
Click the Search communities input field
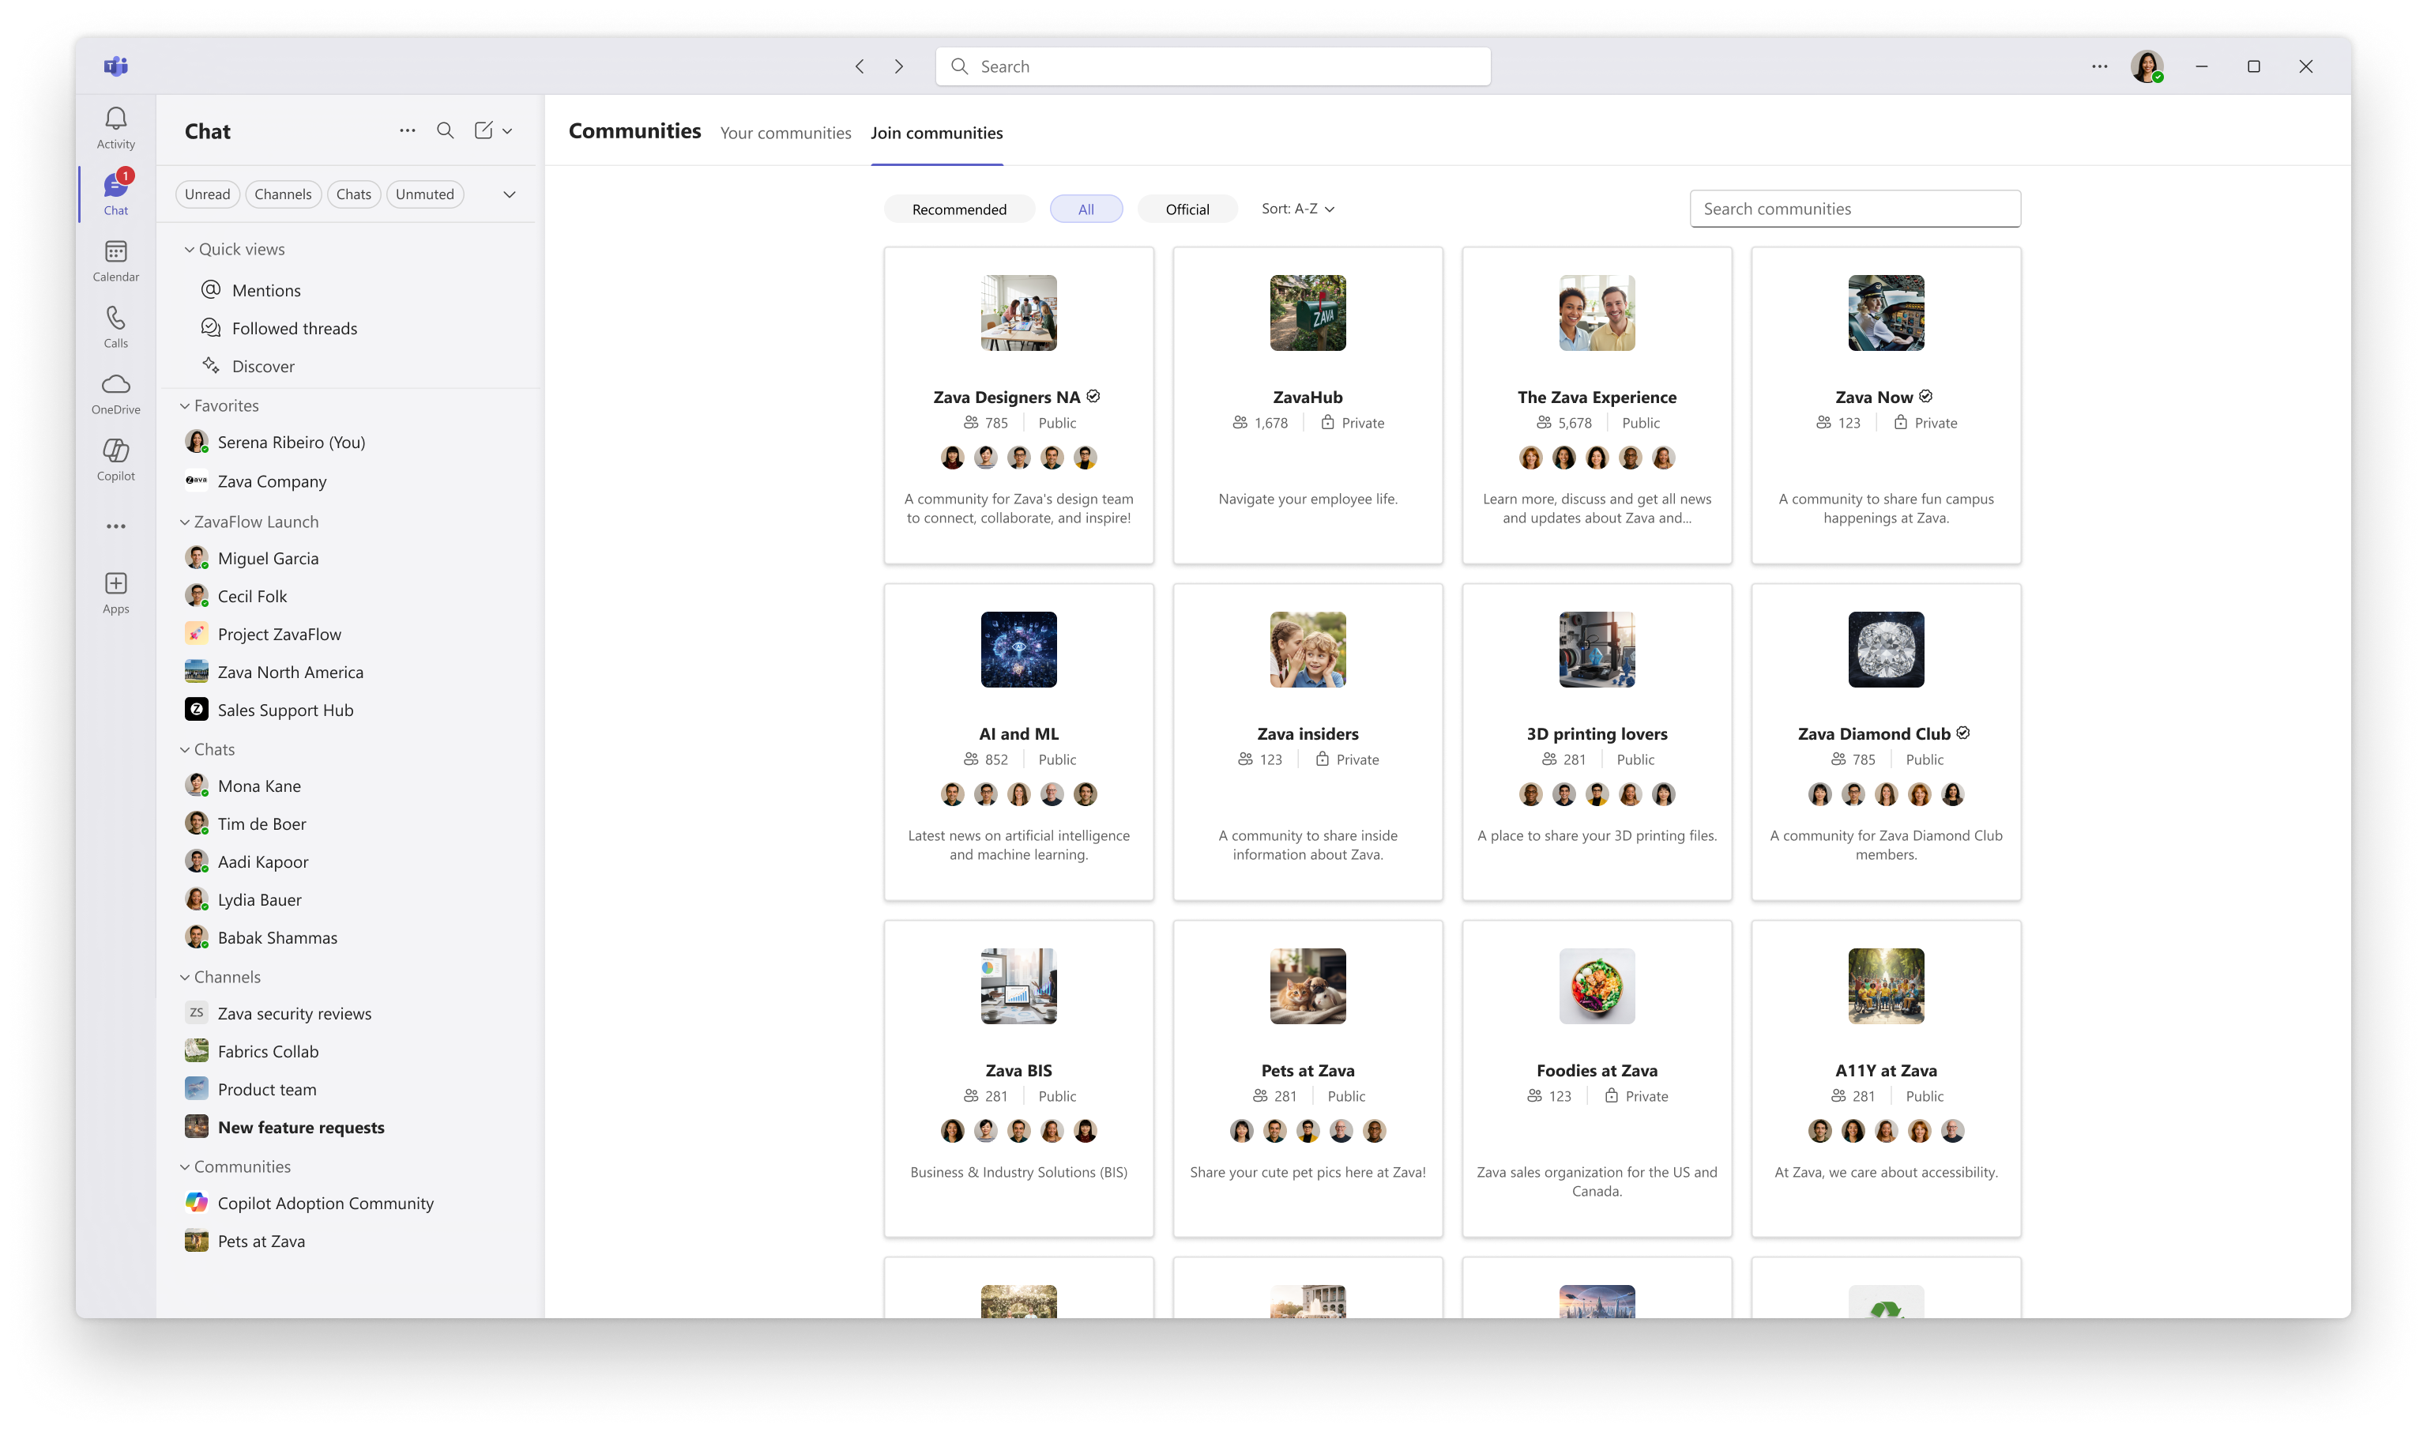[x=1853, y=209]
